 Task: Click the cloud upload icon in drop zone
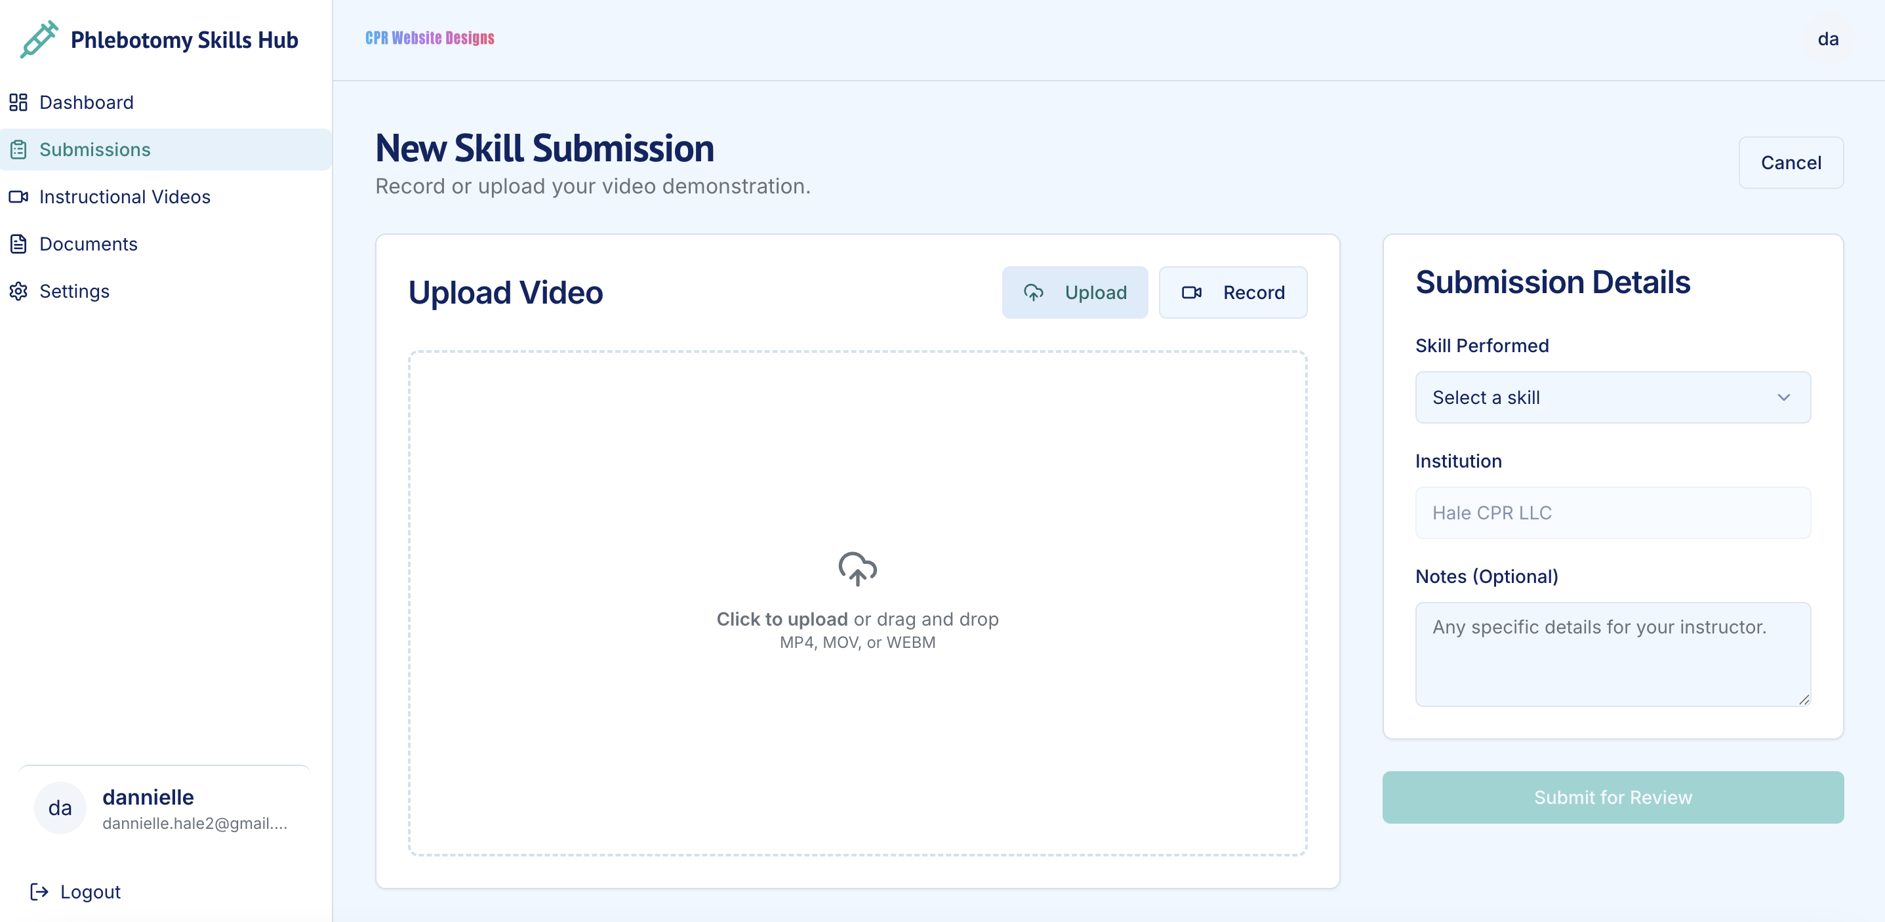point(857,568)
